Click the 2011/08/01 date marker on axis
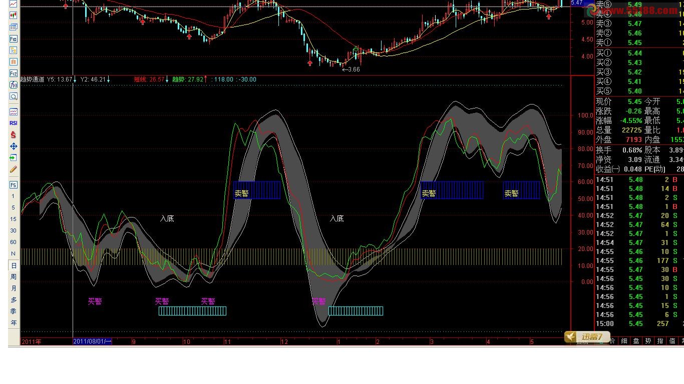Screen dimensions: 684x384 [93, 341]
